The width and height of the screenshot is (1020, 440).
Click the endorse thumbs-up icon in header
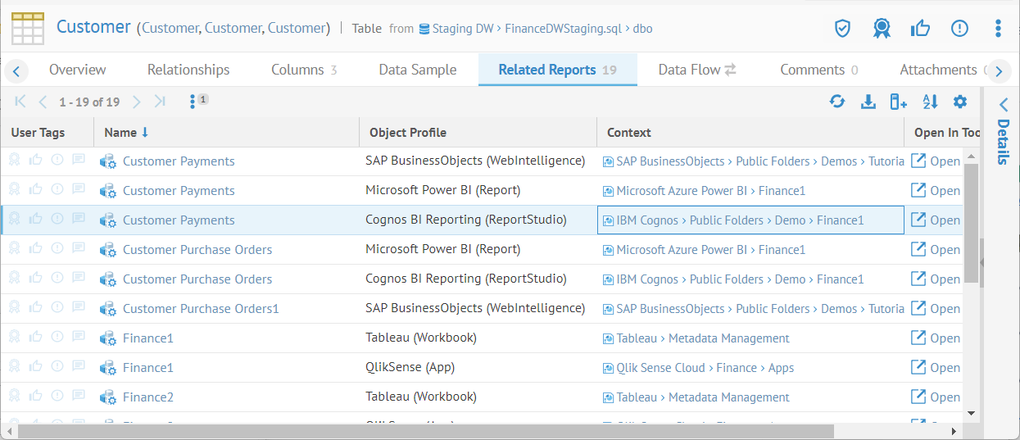920,29
